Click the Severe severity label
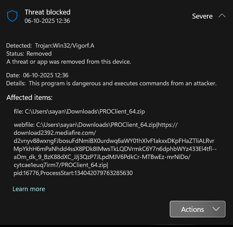This screenshot has height=227, width=233. 202,16
